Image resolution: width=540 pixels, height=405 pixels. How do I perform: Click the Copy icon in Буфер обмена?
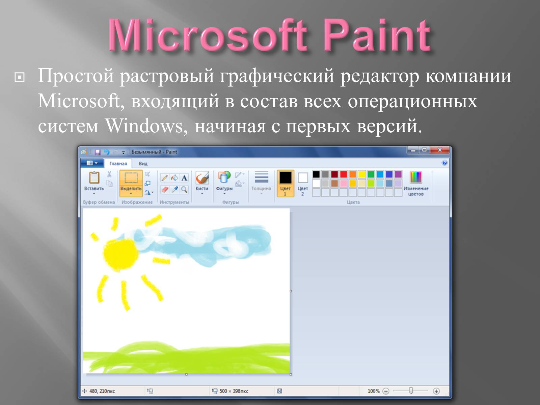click(109, 183)
